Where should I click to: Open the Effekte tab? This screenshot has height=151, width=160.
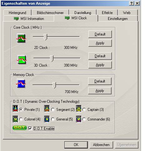coord(107,13)
